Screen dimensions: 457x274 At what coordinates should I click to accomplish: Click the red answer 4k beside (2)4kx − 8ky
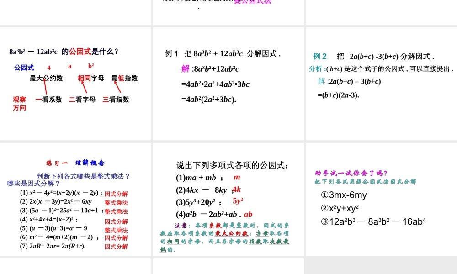tap(237, 190)
